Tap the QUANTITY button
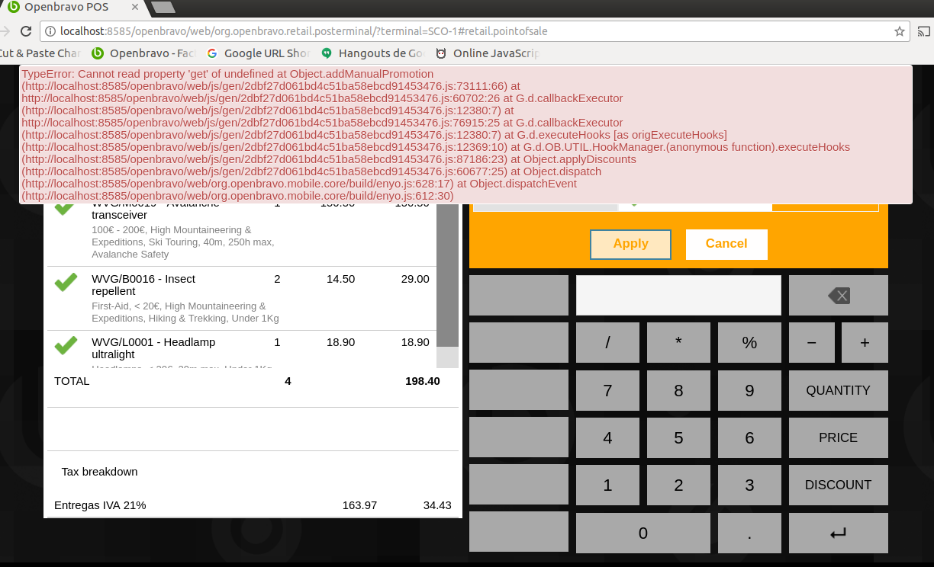This screenshot has width=934, height=567. pos(838,390)
